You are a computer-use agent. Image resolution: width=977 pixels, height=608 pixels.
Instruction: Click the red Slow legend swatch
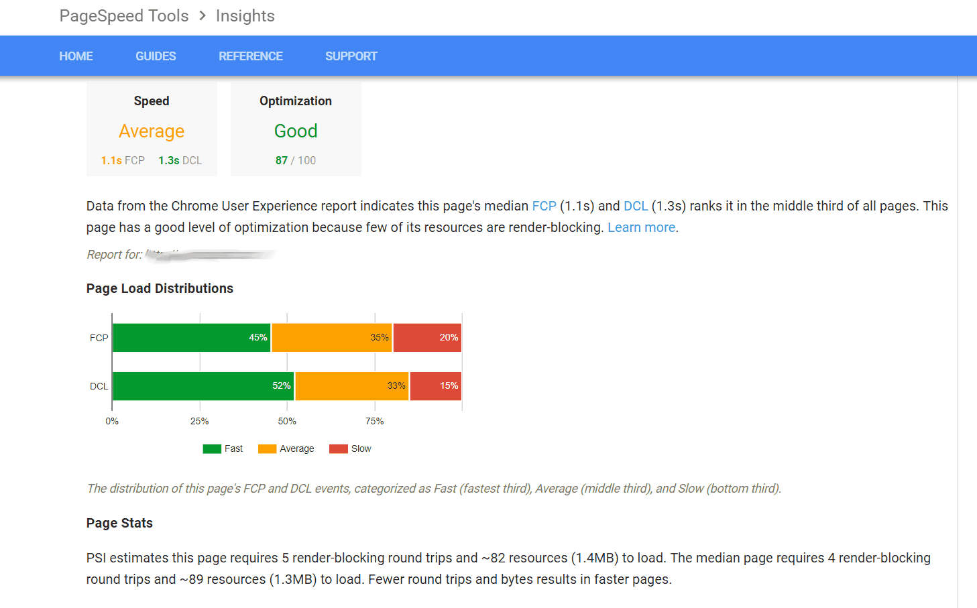coord(339,448)
